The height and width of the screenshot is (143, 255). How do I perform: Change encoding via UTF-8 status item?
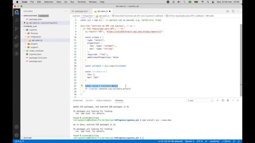coord(200,141)
